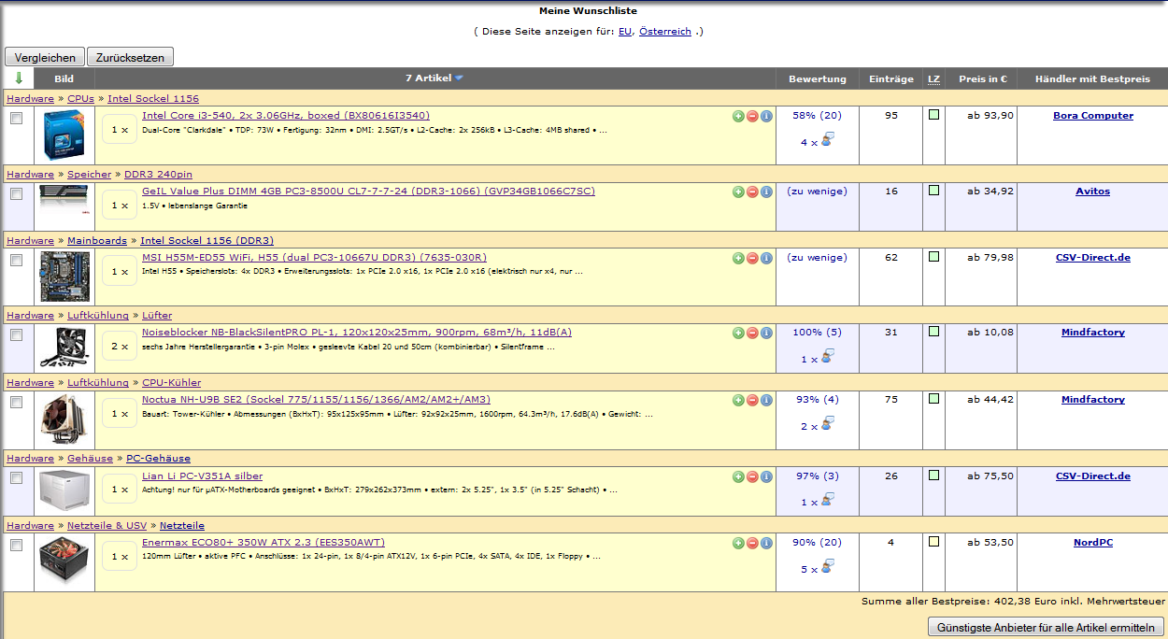The image size is (1168, 639).
Task: Click the green LZ availability square for Intel Core i3-540
Action: [933, 115]
